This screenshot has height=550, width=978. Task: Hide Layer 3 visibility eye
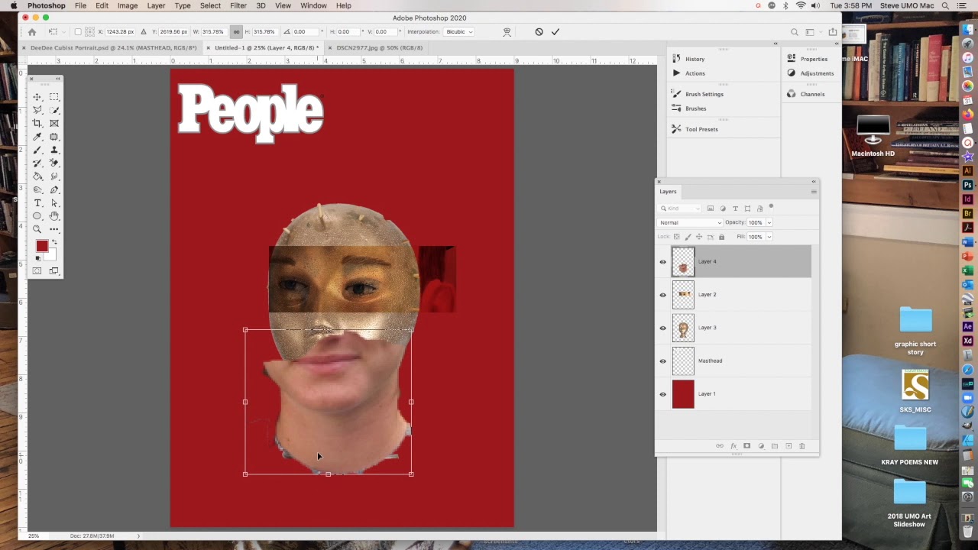pyautogui.click(x=663, y=328)
